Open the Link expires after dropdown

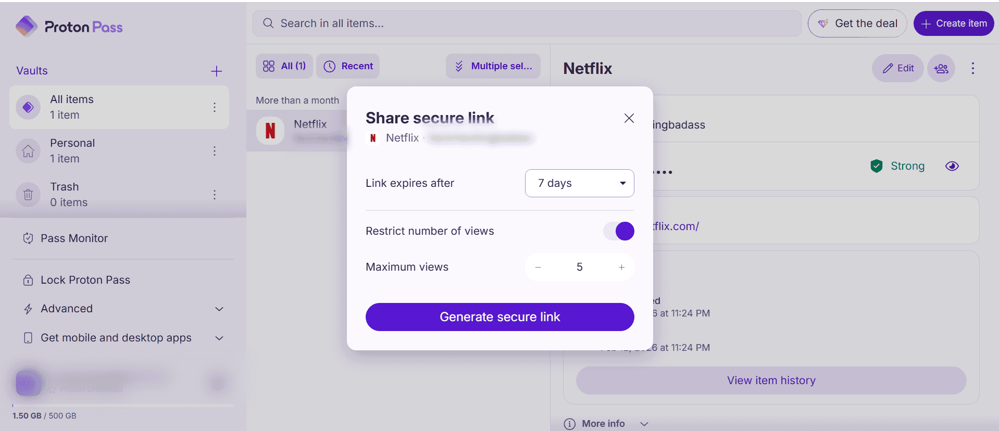579,183
